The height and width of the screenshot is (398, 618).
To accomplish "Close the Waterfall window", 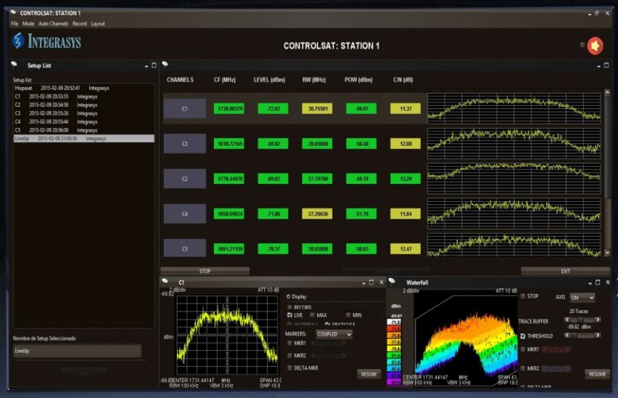I will 608,283.
